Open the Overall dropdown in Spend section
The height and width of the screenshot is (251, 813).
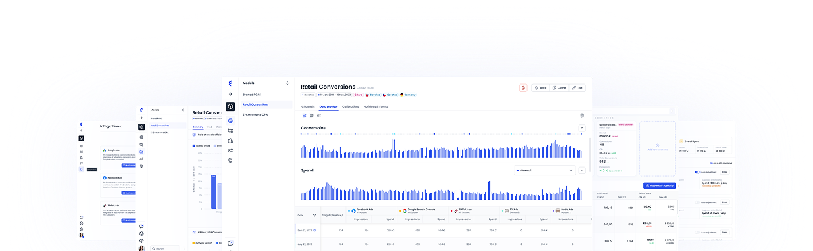(x=545, y=170)
